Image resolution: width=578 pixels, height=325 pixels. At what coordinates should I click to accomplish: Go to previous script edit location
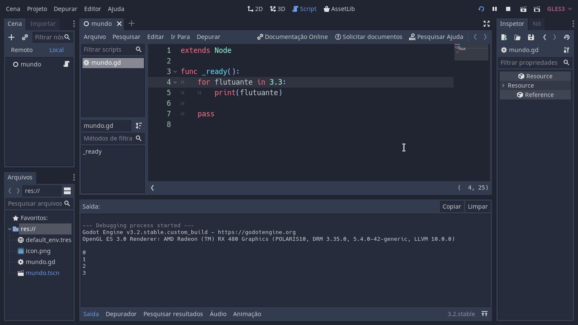(x=475, y=37)
